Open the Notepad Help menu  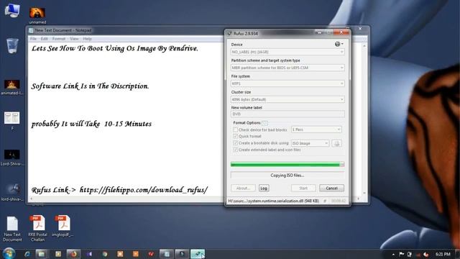[87, 39]
